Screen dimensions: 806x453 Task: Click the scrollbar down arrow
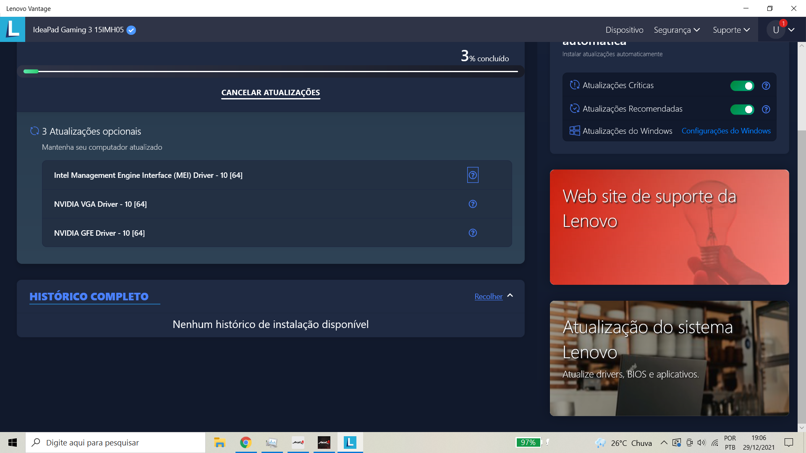tap(801, 428)
